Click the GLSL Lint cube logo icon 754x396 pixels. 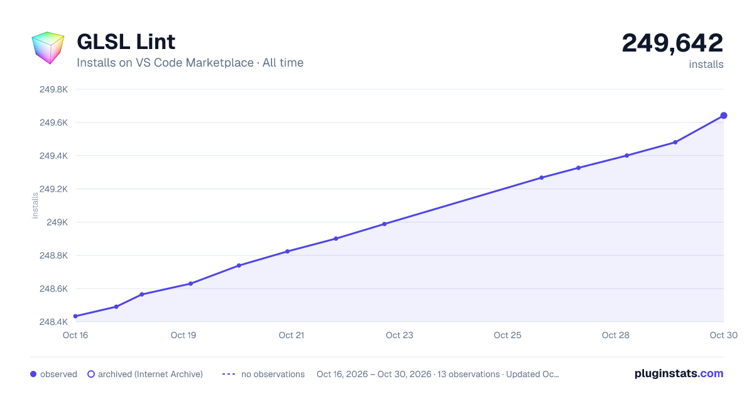tap(48, 48)
